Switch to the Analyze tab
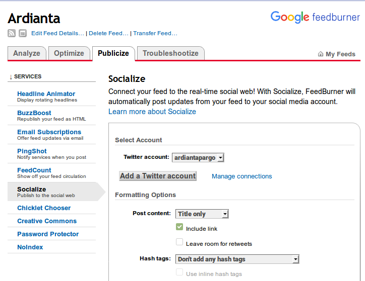The width and height of the screenshot is (365, 281). tap(27, 53)
